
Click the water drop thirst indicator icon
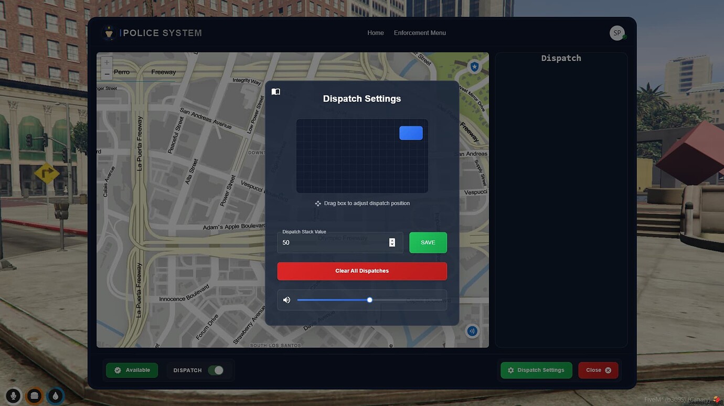pos(55,396)
